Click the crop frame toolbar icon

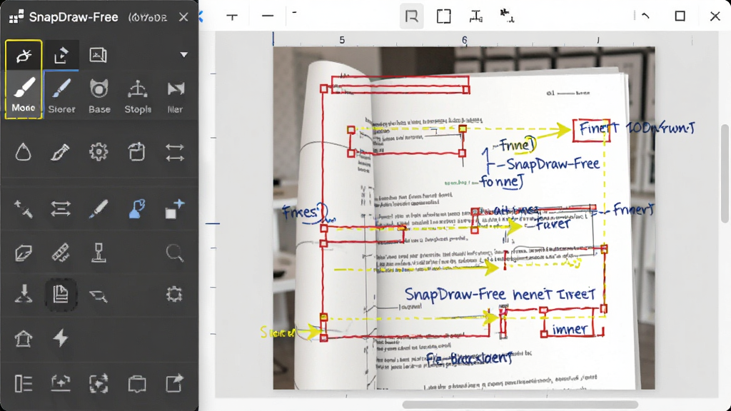(x=444, y=16)
